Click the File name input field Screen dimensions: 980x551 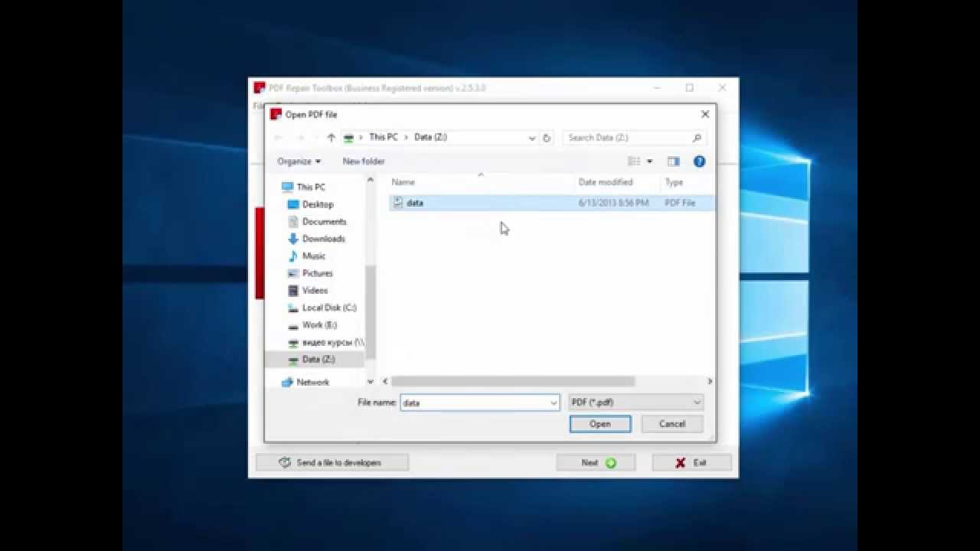point(473,403)
